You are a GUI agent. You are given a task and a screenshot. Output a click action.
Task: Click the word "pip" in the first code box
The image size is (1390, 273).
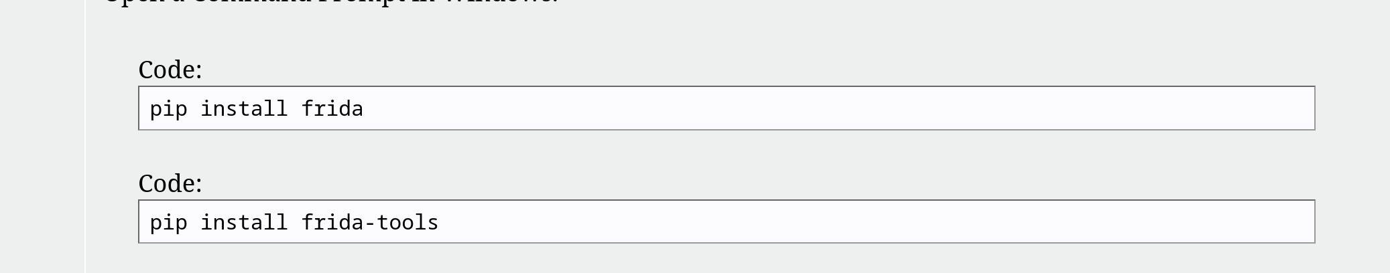(168, 108)
